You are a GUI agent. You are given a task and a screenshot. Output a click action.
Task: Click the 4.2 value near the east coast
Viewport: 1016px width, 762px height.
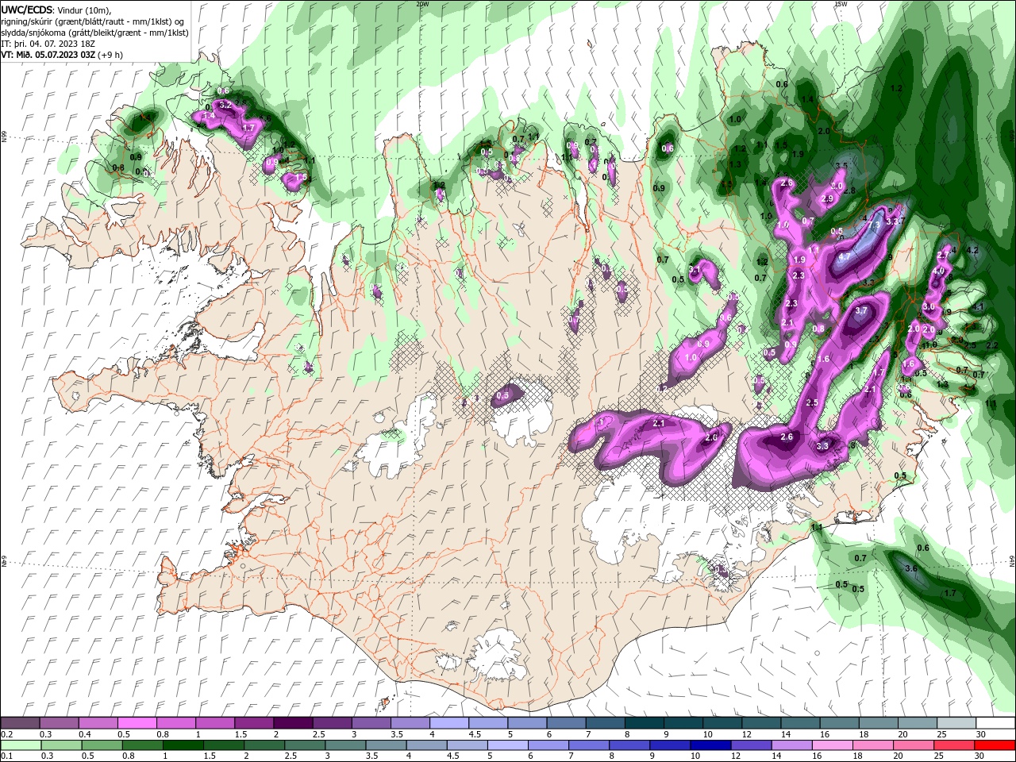[x=972, y=250]
